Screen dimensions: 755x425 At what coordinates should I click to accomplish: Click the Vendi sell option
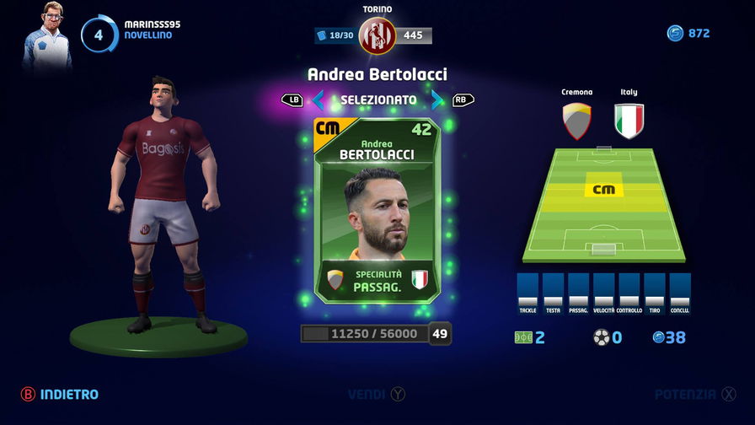[377, 394]
